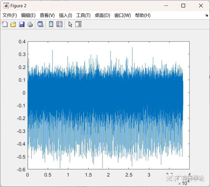Image resolution: width=210 pixels, height=187 pixels.
Task: Open the 工具(T) menu
Action: click(83, 15)
